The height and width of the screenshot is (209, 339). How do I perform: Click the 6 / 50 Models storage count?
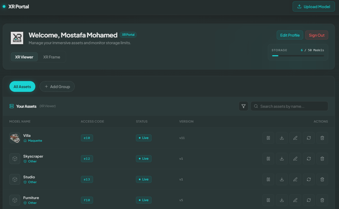point(312,50)
